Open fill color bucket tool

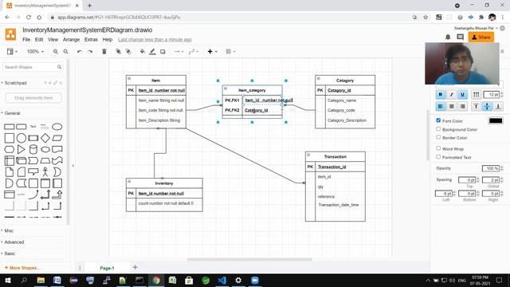(x=142, y=51)
